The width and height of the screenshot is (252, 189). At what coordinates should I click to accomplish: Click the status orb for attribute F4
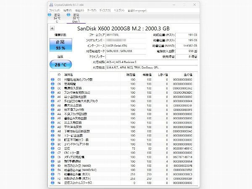52,183
